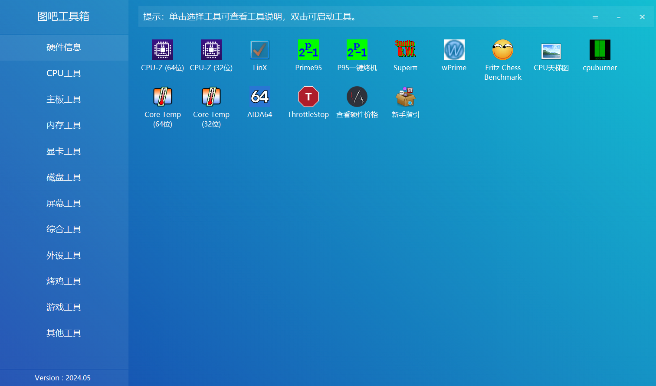This screenshot has width=656, height=386.
Task: Go to the 显卡工具 category
Action: coord(64,151)
